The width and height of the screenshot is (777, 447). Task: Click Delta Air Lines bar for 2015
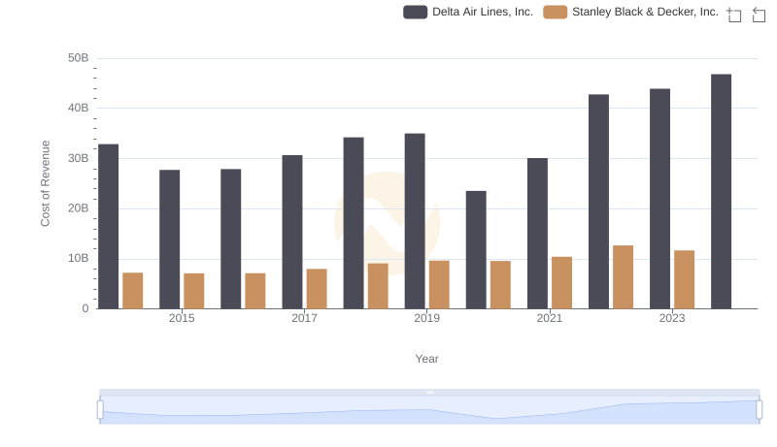(x=169, y=239)
